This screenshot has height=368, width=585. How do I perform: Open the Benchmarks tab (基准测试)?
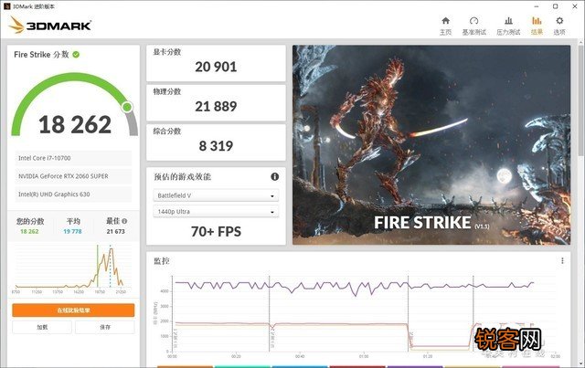[x=473, y=26]
